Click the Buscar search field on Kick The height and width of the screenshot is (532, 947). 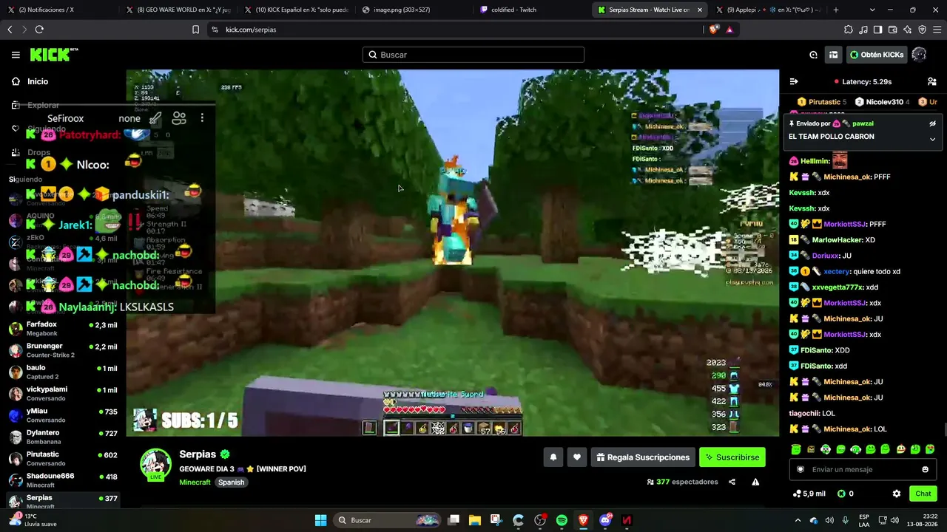click(473, 55)
